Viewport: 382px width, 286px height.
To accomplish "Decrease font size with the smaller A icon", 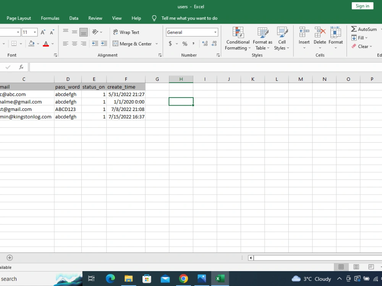I will pos(52,32).
